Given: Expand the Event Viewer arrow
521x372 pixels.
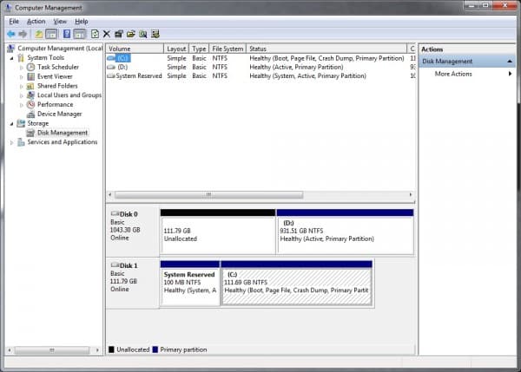Looking at the screenshot, I should (22, 77).
